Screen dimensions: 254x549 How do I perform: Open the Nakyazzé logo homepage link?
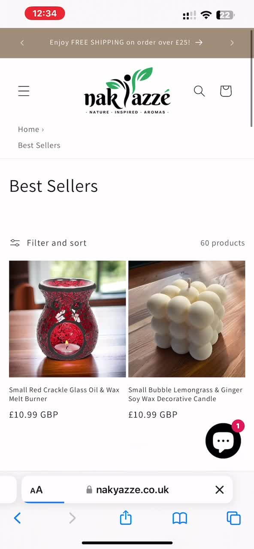coord(127,91)
